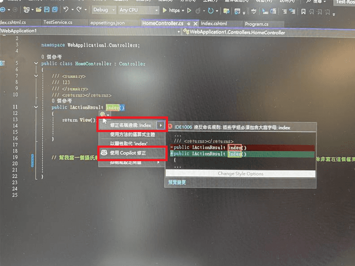This screenshot has width=355, height=266.
Task: Toggle a bookmark with the bookmark icon
Action: coord(303,12)
